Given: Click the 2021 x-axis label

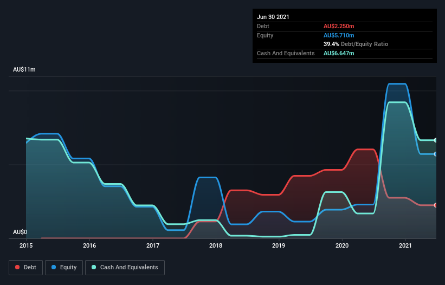Looking at the screenshot, I should [405, 245].
